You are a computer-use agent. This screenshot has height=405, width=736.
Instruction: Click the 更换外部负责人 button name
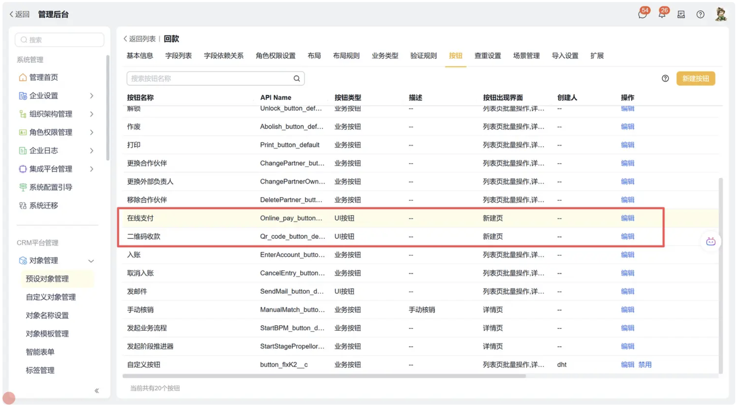click(x=150, y=181)
